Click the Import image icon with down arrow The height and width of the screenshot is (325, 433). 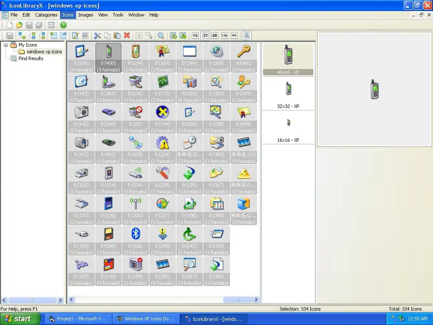[54, 36]
